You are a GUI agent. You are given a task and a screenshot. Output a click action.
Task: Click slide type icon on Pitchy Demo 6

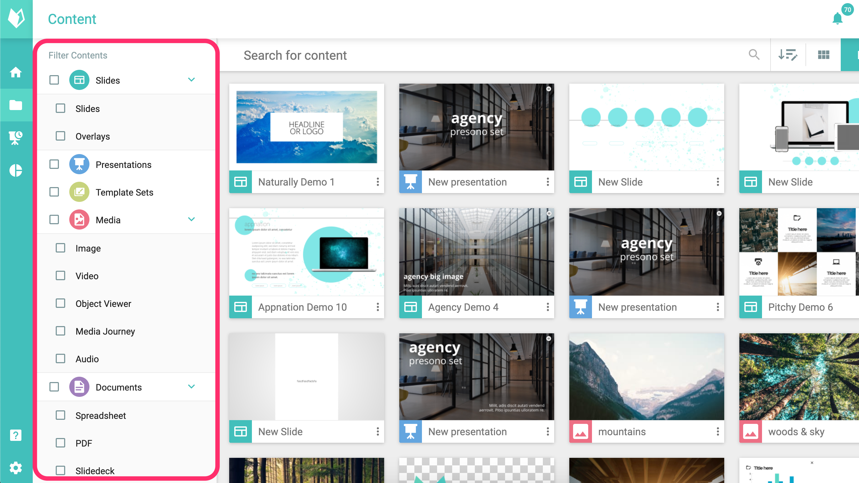[751, 307]
